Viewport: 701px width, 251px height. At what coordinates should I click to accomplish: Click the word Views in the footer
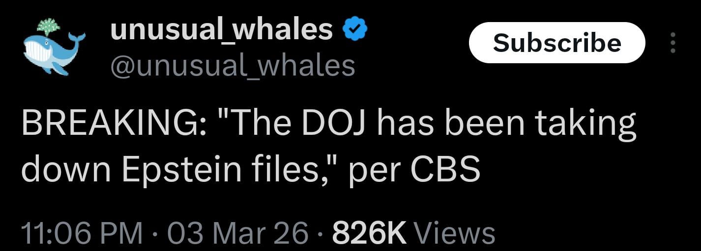coord(454,233)
